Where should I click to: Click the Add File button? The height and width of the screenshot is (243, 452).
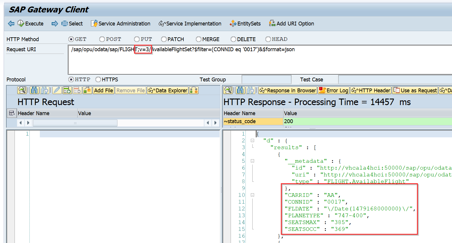(x=103, y=90)
